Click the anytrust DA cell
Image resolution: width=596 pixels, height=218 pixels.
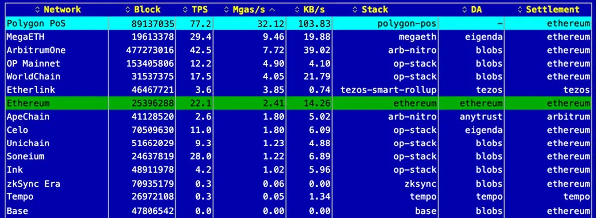point(482,117)
